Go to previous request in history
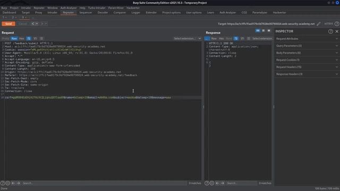 (32, 23)
